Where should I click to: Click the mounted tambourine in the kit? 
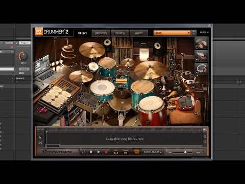click(x=188, y=78)
